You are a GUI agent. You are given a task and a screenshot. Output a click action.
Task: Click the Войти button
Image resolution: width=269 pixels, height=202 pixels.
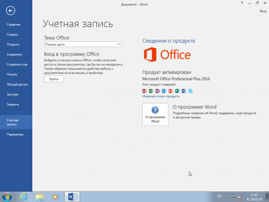click(54, 79)
